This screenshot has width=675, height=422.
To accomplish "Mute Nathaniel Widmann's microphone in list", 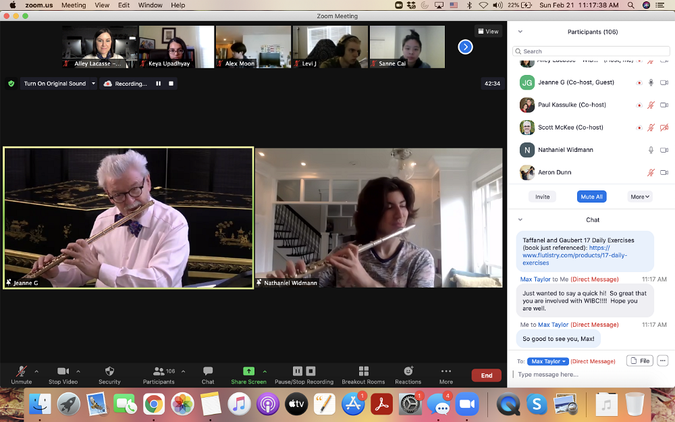I will [x=651, y=149].
